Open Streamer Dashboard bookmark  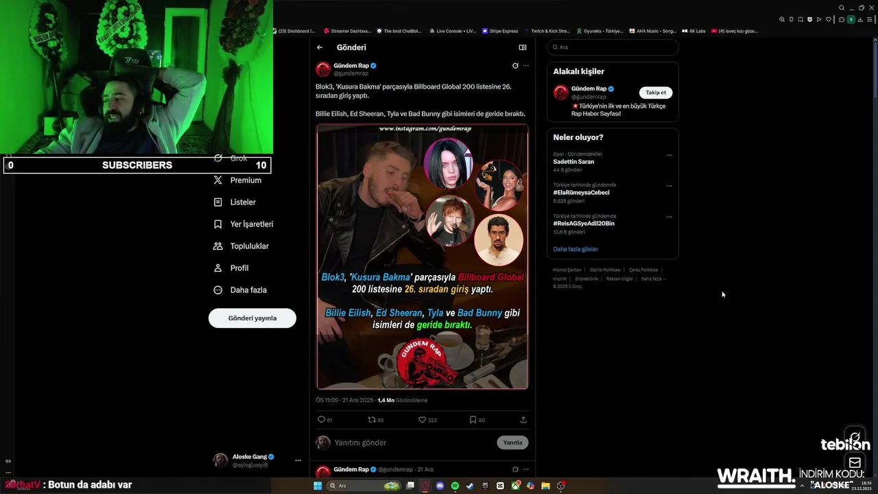pyautogui.click(x=347, y=31)
